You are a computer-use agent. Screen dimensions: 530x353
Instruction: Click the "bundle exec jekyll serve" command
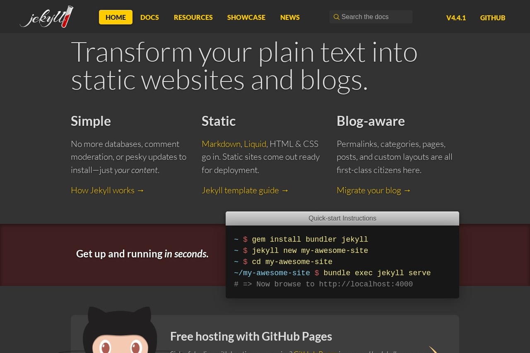[377, 273]
